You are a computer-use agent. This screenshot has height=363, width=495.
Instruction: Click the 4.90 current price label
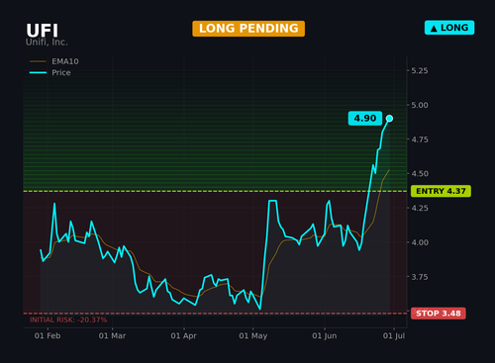click(x=365, y=118)
